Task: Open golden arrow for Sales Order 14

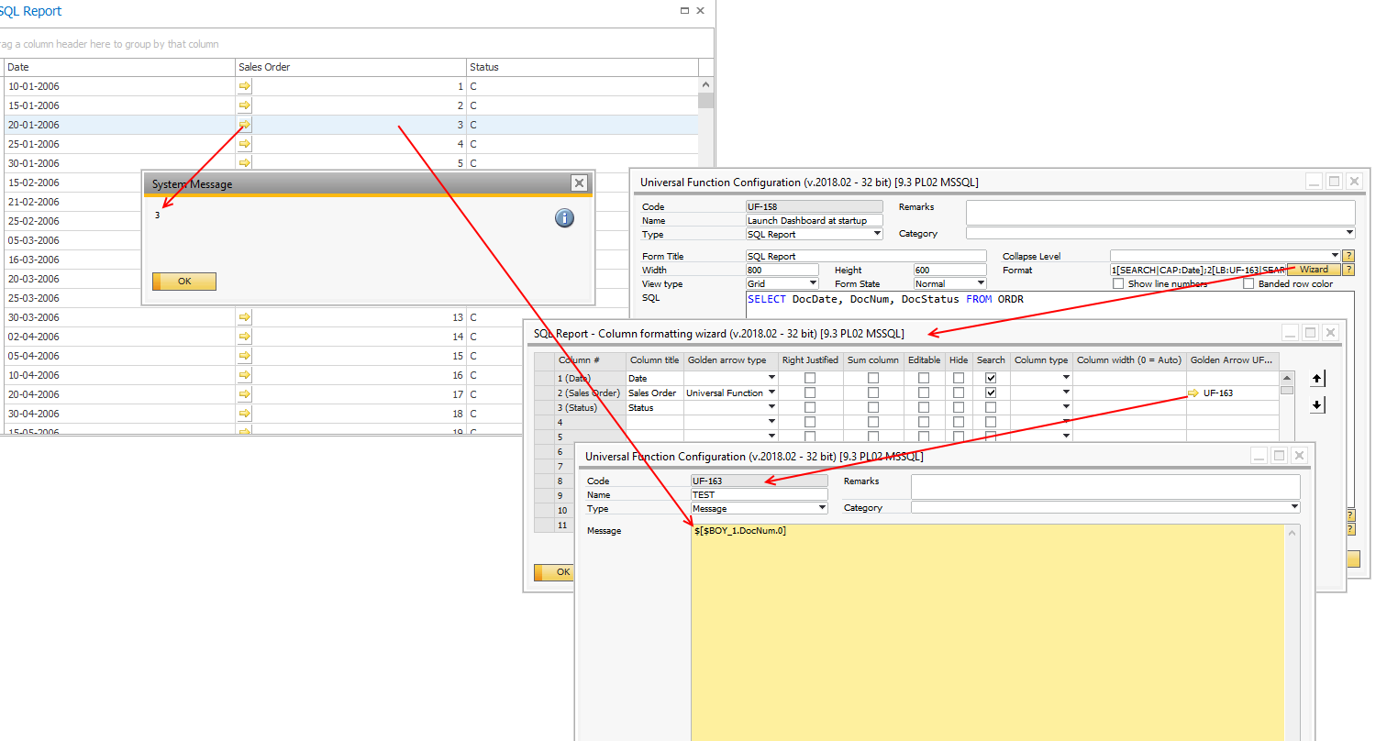Action: [245, 337]
